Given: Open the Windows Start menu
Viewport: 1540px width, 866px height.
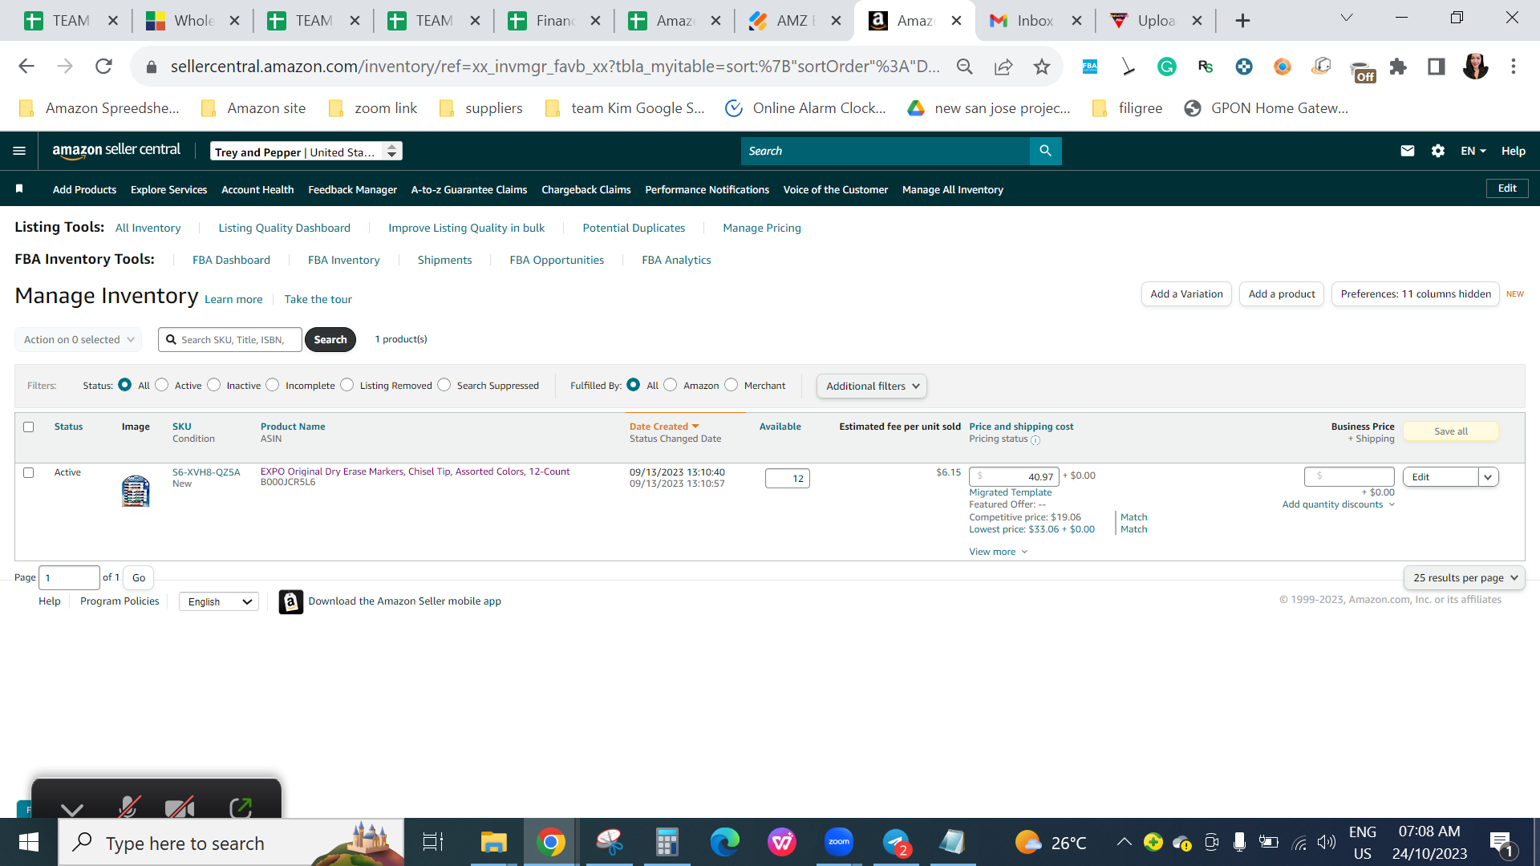Looking at the screenshot, I should pos(29,843).
